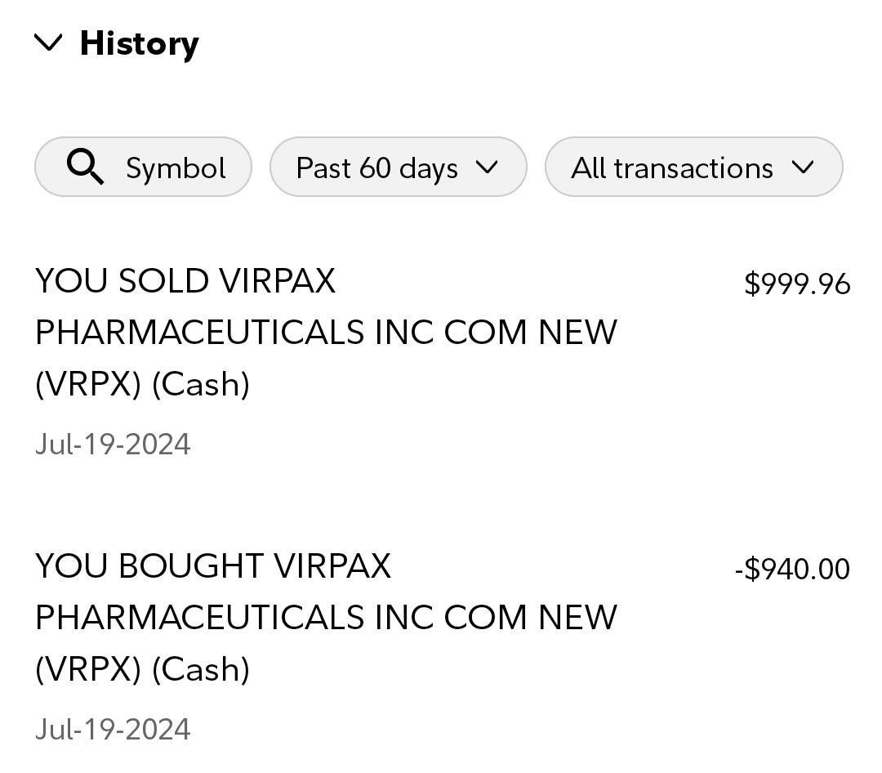Click the magnifying glass search icon
The height and width of the screenshot is (773, 882).
pos(85,168)
